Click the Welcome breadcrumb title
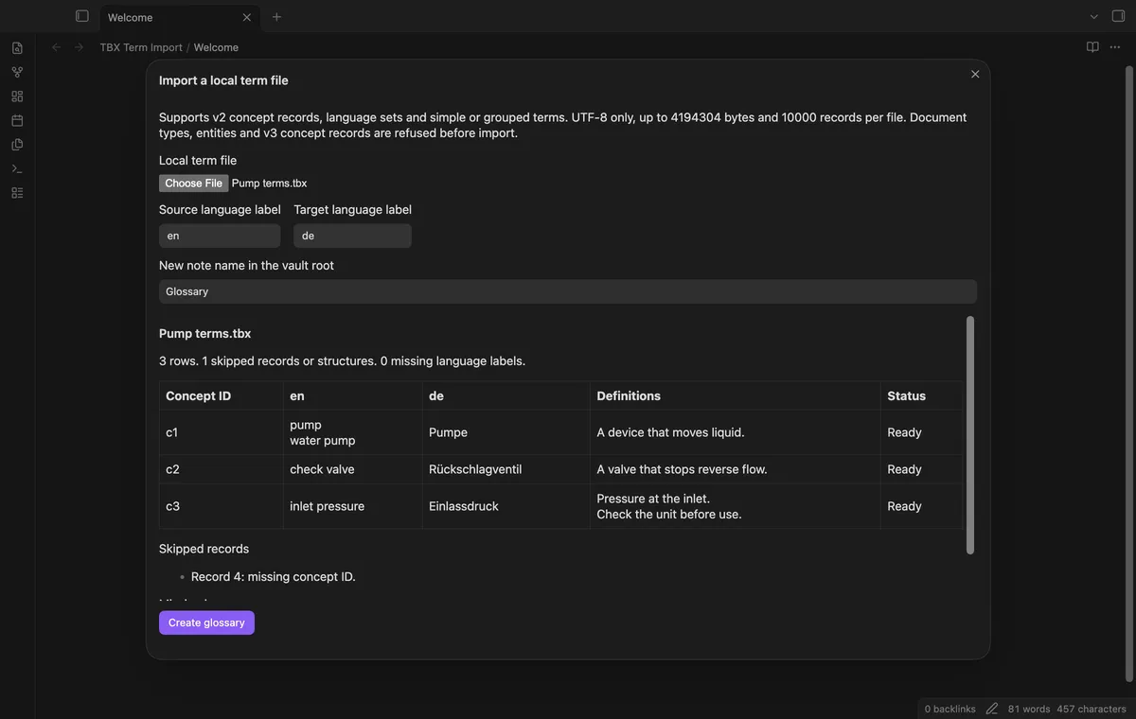The width and height of the screenshot is (1136, 719). click(x=216, y=47)
